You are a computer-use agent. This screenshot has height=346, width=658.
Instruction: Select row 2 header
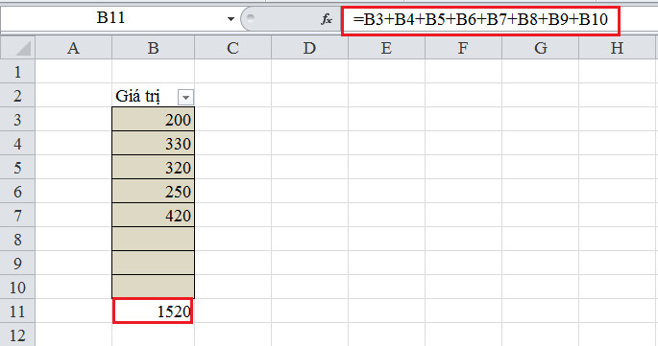point(17,96)
